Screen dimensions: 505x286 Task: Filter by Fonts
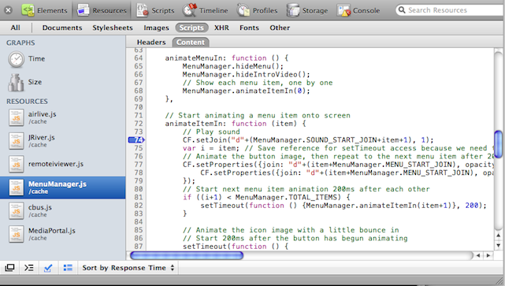click(x=249, y=28)
